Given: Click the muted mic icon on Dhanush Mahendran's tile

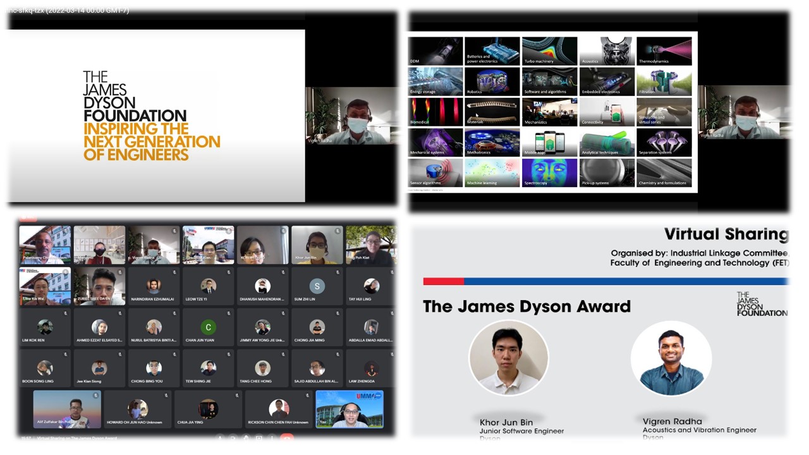Looking at the screenshot, I should coord(283,272).
